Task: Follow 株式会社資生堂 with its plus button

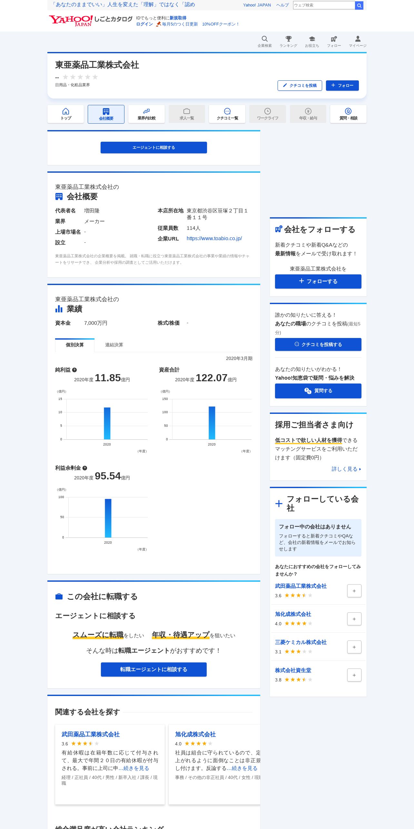Action: click(x=354, y=675)
